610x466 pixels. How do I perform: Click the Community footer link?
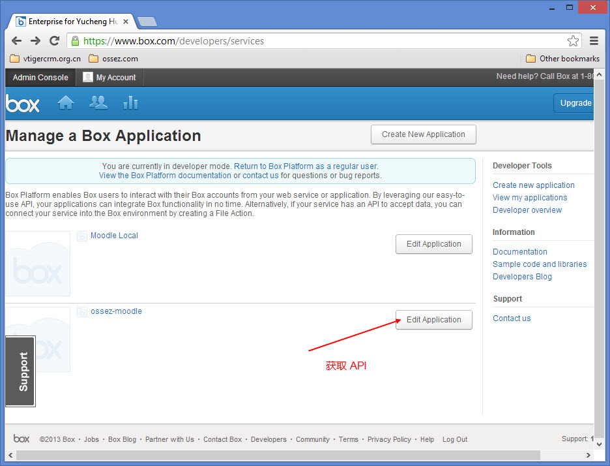[313, 439]
